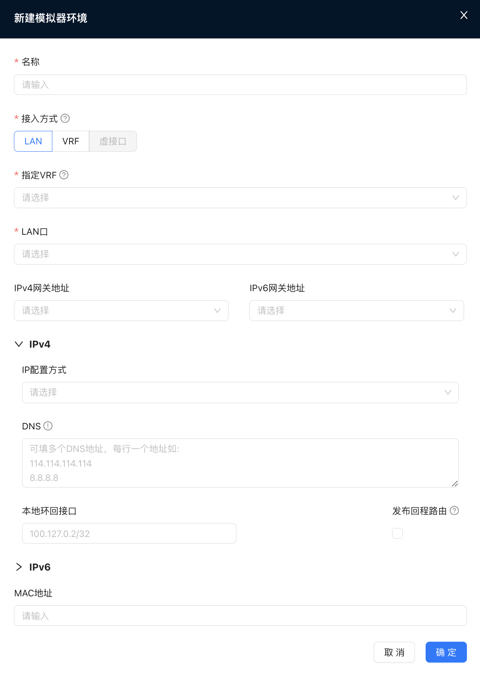Enable the 发布回程路由 checkbox
This screenshot has width=480, height=674.
click(397, 533)
